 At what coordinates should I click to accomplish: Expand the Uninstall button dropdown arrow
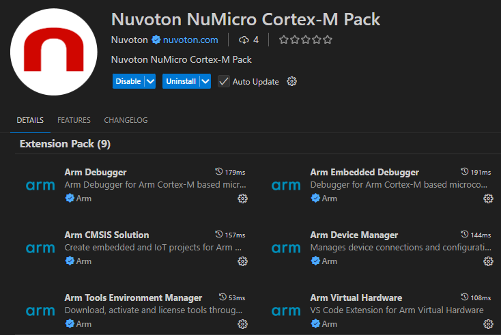coord(205,81)
